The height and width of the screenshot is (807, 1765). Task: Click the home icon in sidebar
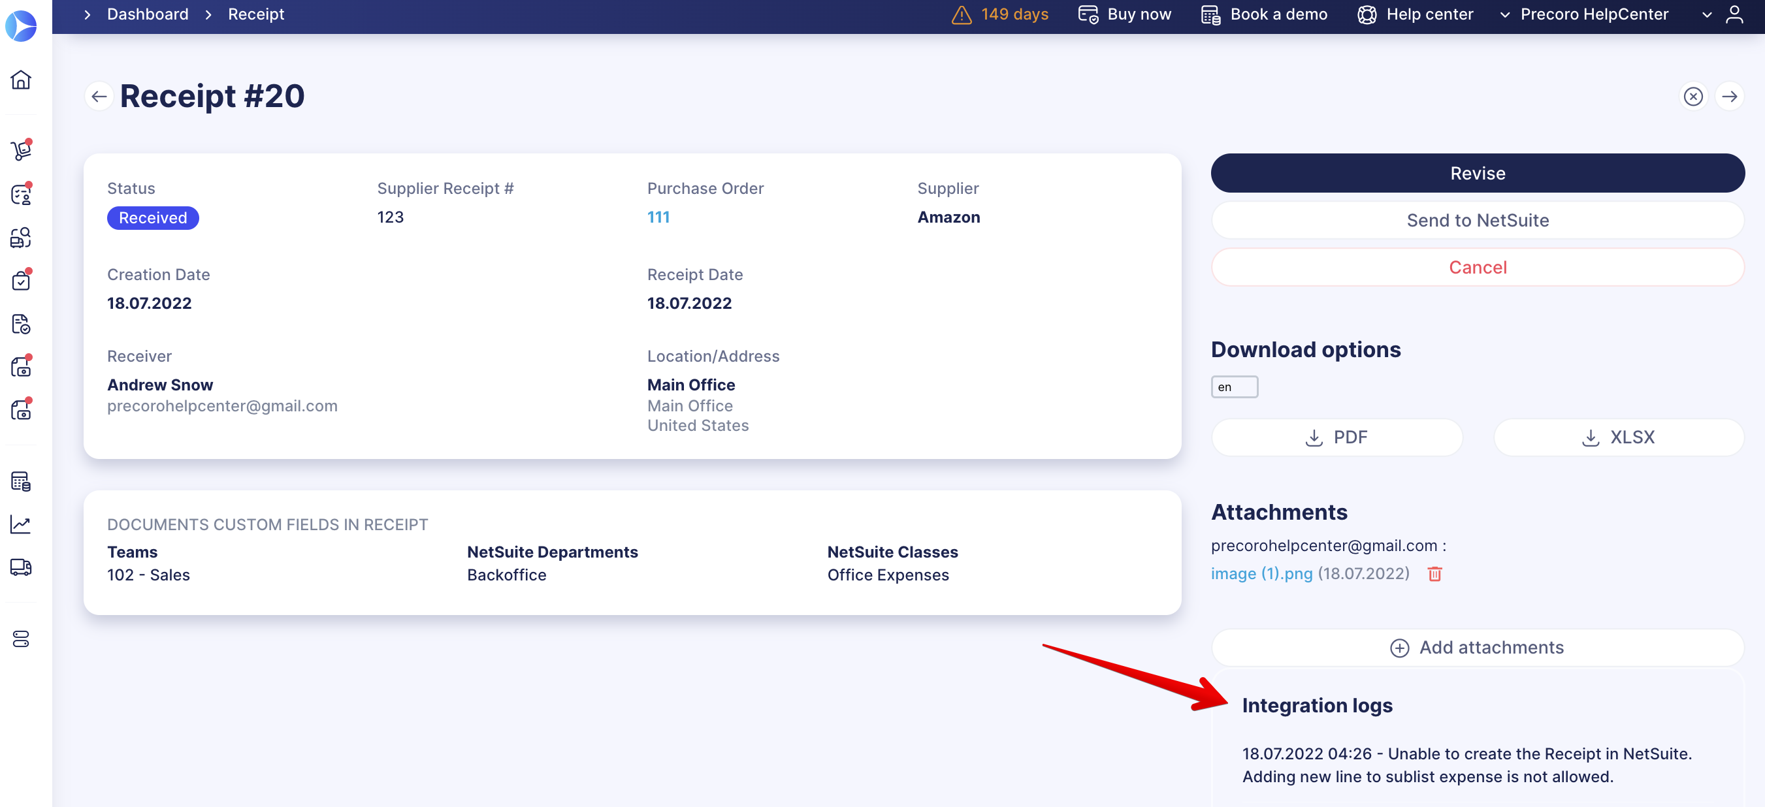pos(22,80)
